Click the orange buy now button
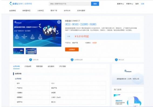The width and height of the screenshot is (153, 107). point(72,49)
